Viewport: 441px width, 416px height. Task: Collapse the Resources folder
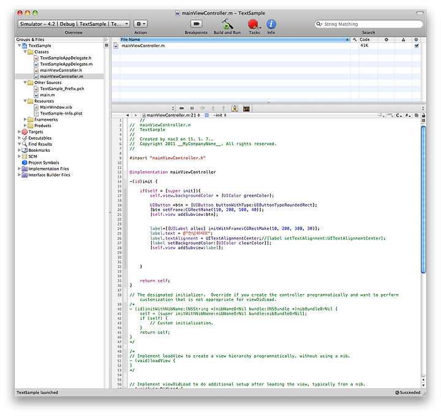[x=25, y=100]
